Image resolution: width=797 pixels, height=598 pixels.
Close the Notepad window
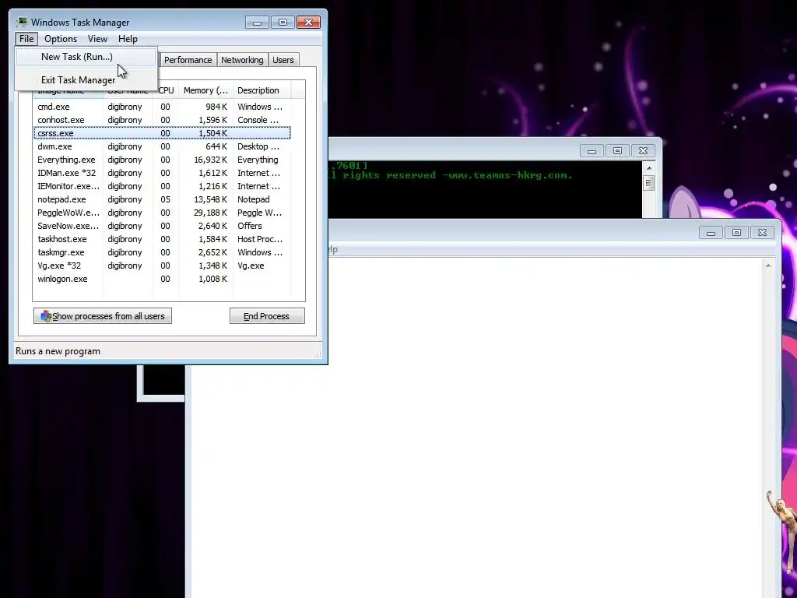pos(762,233)
